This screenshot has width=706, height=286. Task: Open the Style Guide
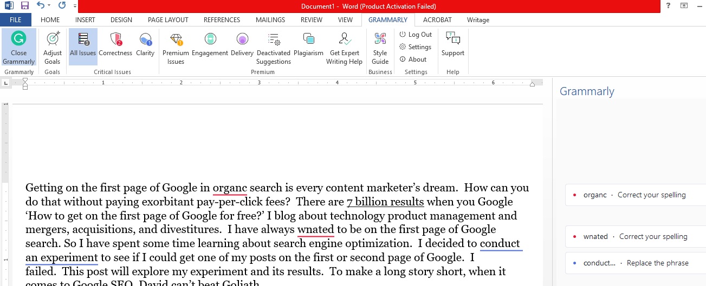point(380,48)
